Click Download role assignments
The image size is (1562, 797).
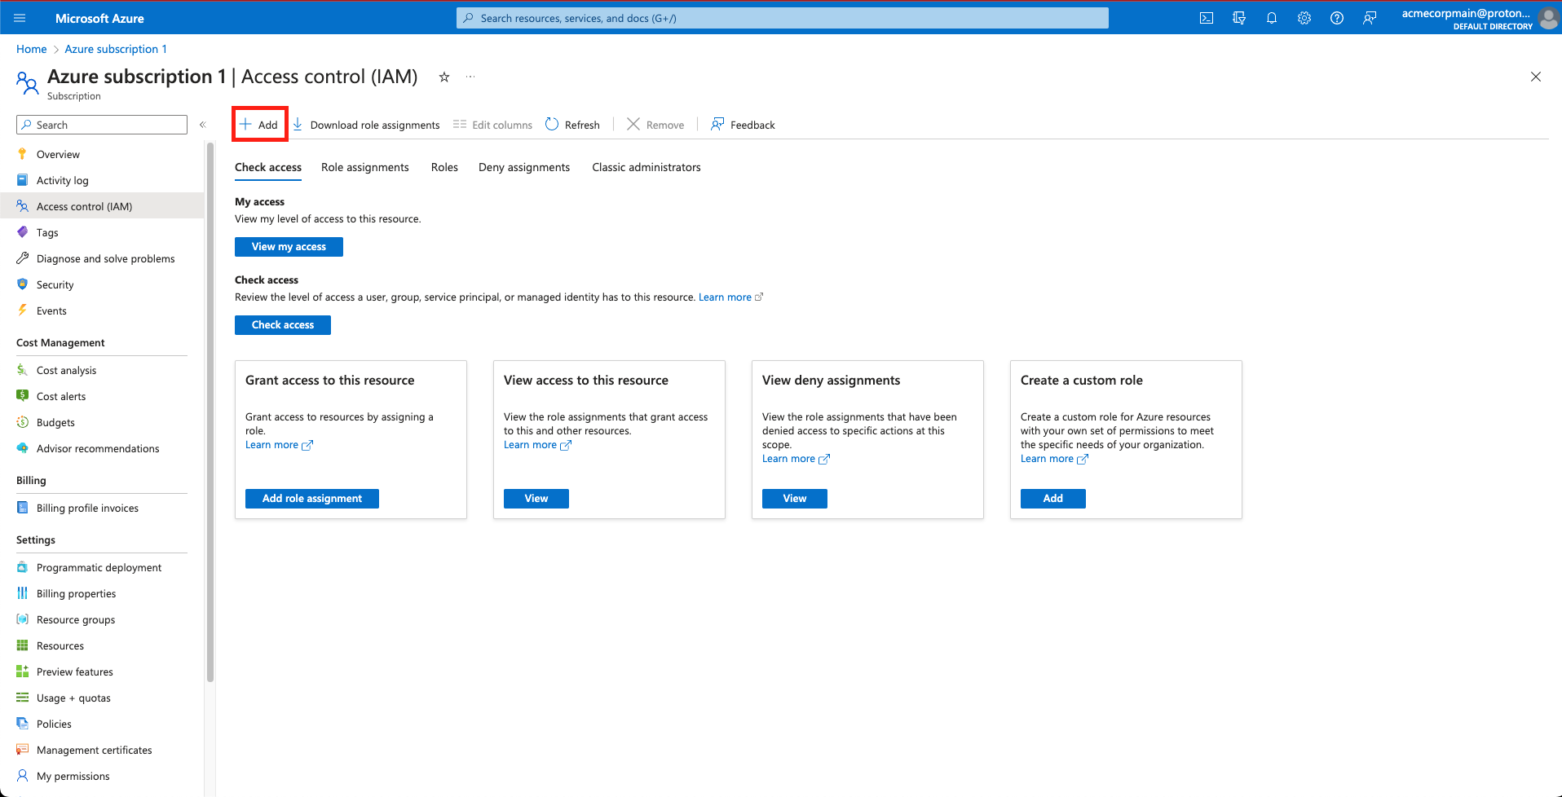tap(366, 125)
